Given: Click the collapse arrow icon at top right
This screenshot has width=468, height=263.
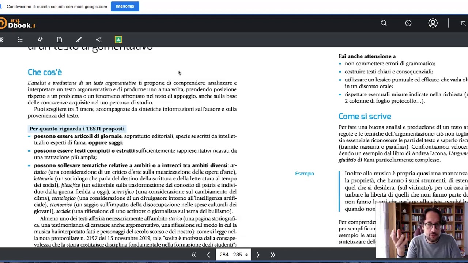Looking at the screenshot, I should [463, 23].
